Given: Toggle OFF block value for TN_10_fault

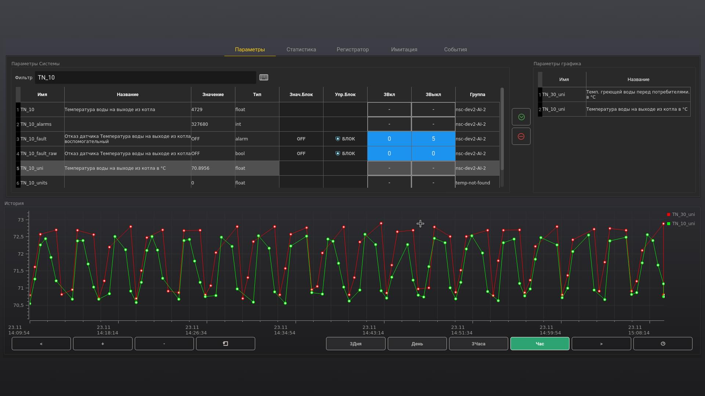Looking at the screenshot, I should click(301, 139).
